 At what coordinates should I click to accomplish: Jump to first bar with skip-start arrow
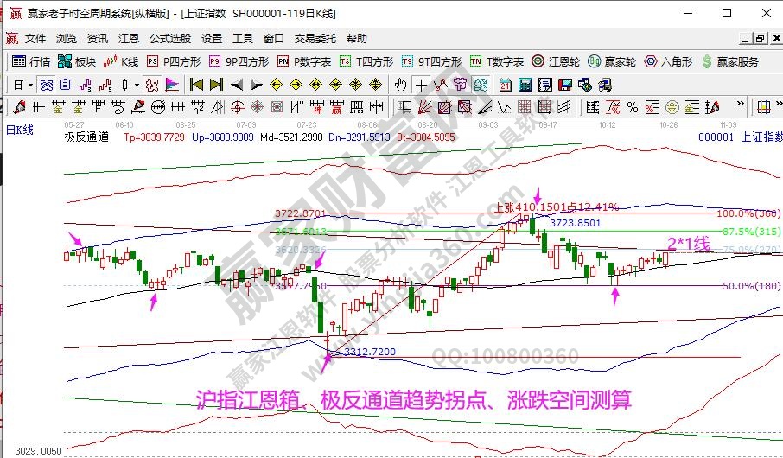[x=196, y=85]
